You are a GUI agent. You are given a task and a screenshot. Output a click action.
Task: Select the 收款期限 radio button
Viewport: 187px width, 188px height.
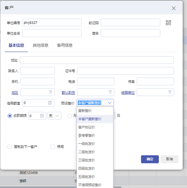tap(10, 116)
